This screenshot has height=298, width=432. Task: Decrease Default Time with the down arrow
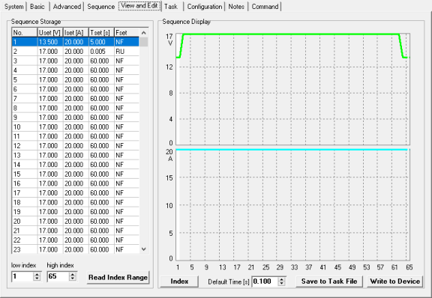pos(281,284)
